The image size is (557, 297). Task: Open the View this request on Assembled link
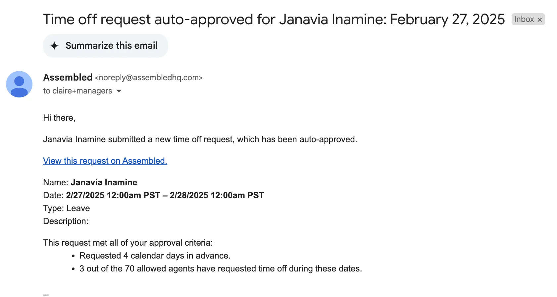(105, 161)
